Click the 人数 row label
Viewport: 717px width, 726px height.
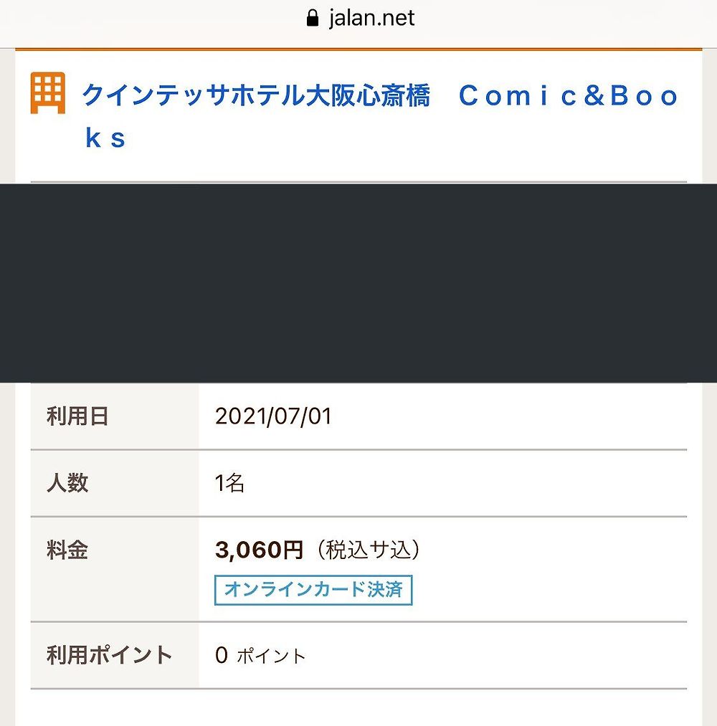coord(67,483)
